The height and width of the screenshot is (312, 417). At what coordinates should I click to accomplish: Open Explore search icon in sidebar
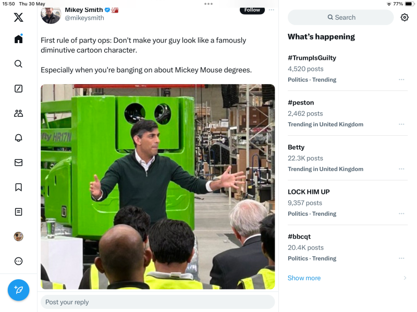[18, 64]
